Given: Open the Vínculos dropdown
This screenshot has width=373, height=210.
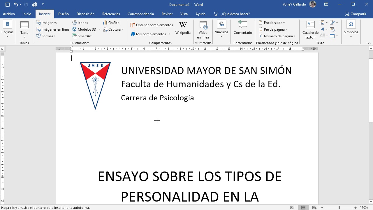Looking at the screenshot, I should [x=221, y=29].
